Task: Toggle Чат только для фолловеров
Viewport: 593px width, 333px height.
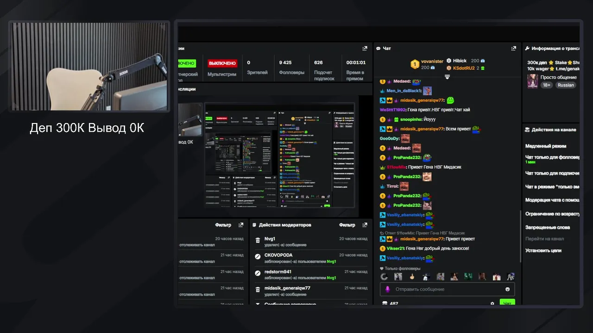Action: click(552, 157)
